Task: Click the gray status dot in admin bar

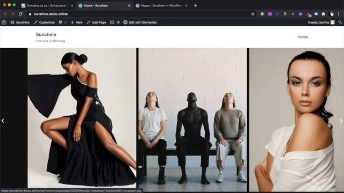Action: [x=118, y=23]
